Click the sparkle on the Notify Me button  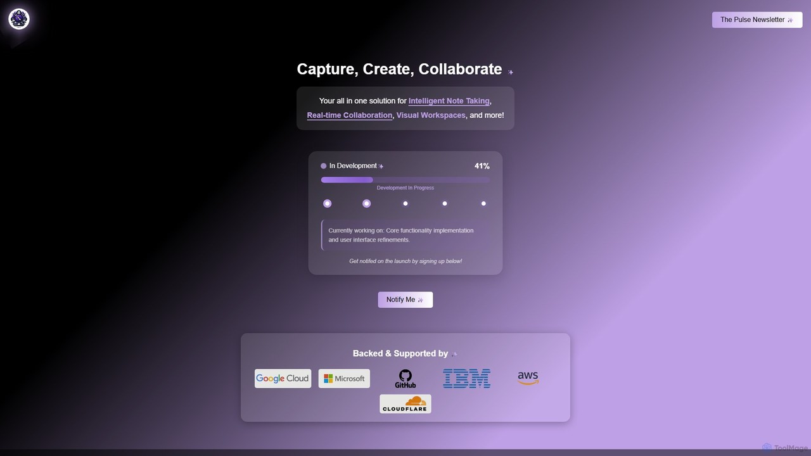pos(420,300)
